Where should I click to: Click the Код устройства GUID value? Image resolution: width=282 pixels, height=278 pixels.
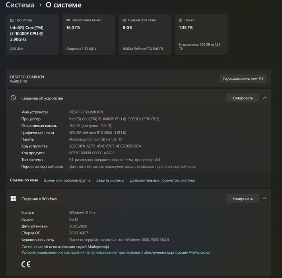click(x=105, y=146)
